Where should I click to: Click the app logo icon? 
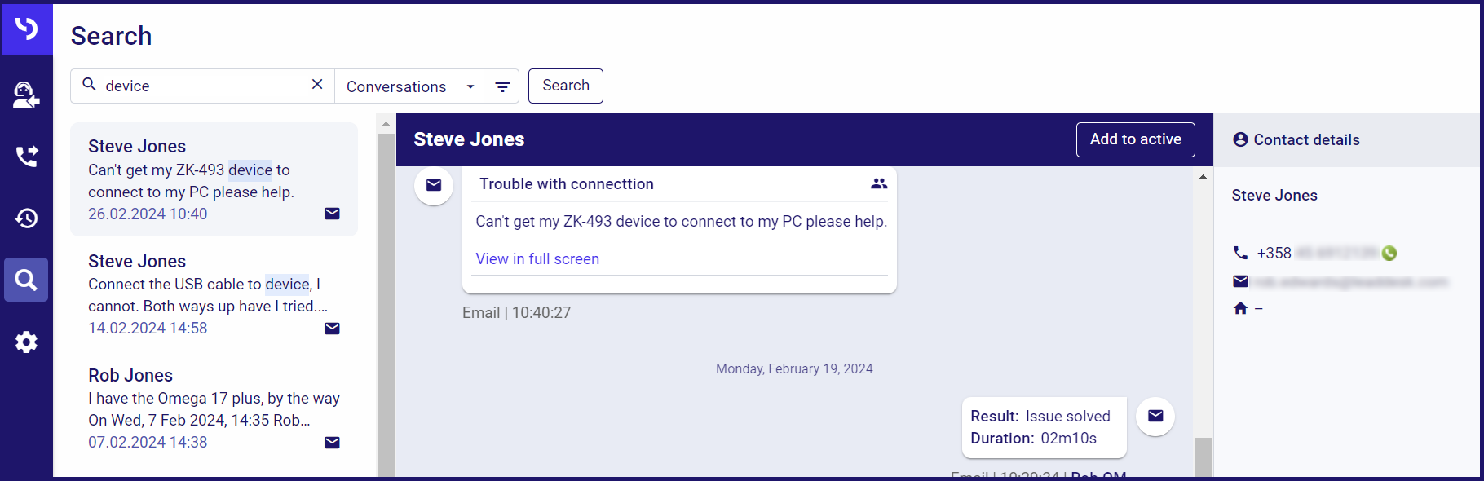[26, 29]
